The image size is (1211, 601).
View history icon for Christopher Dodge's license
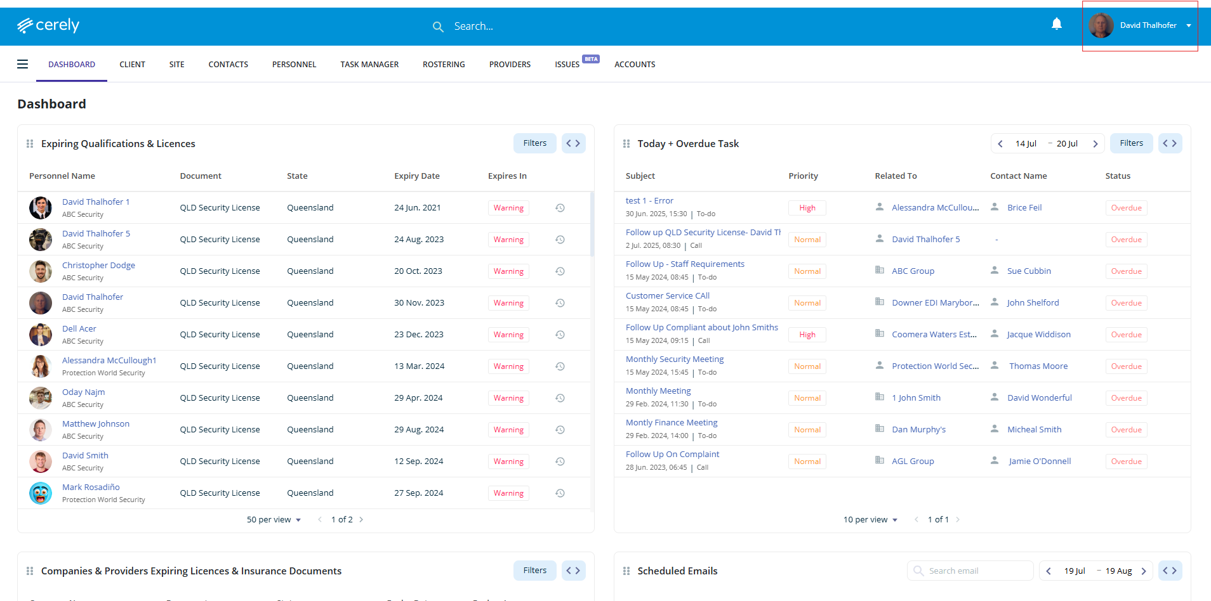coord(560,271)
